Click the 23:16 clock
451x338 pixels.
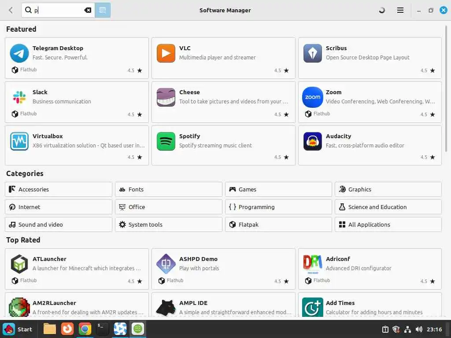434,329
